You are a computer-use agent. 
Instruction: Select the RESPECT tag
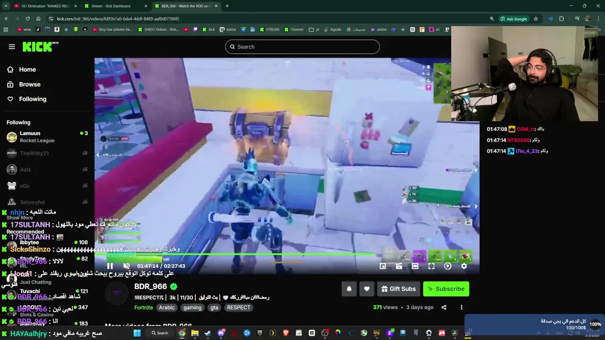(x=239, y=307)
